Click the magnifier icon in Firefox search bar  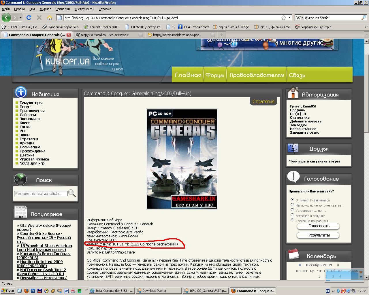point(364,18)
